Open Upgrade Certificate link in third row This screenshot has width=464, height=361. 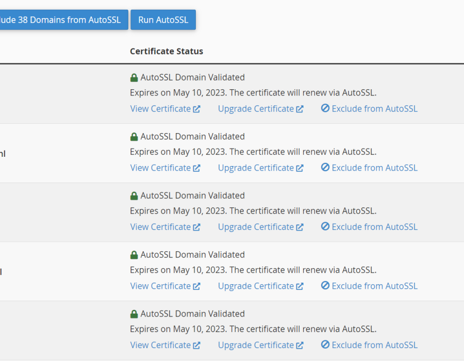[x=261, y=227]
